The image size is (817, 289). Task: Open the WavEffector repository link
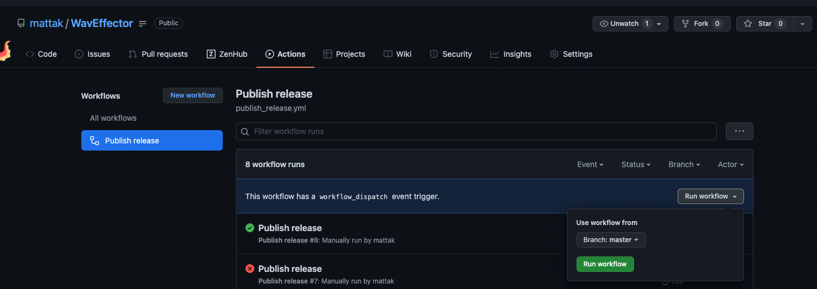[x=102, y=23]
